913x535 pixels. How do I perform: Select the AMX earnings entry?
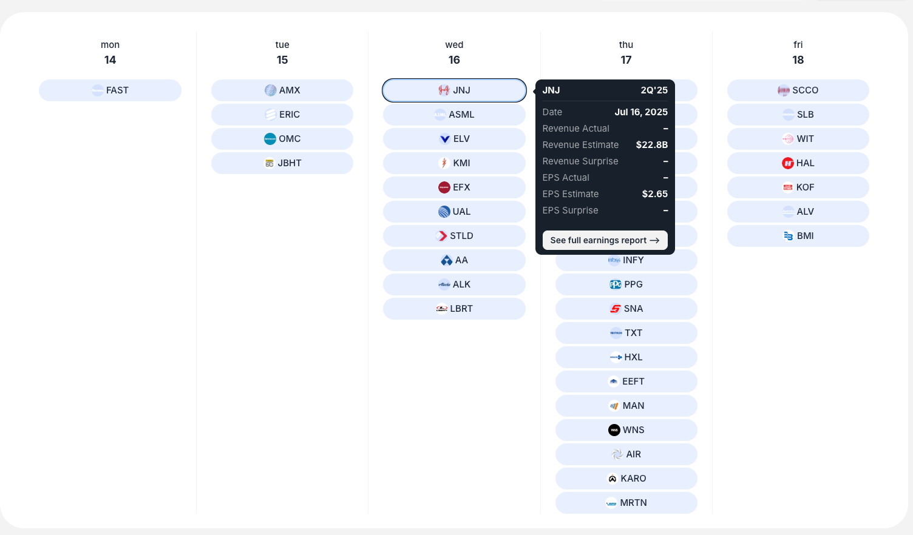coord(282,90)
